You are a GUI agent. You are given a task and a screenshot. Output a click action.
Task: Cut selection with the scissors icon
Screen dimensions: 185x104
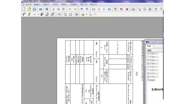click(x=53, y=9)
